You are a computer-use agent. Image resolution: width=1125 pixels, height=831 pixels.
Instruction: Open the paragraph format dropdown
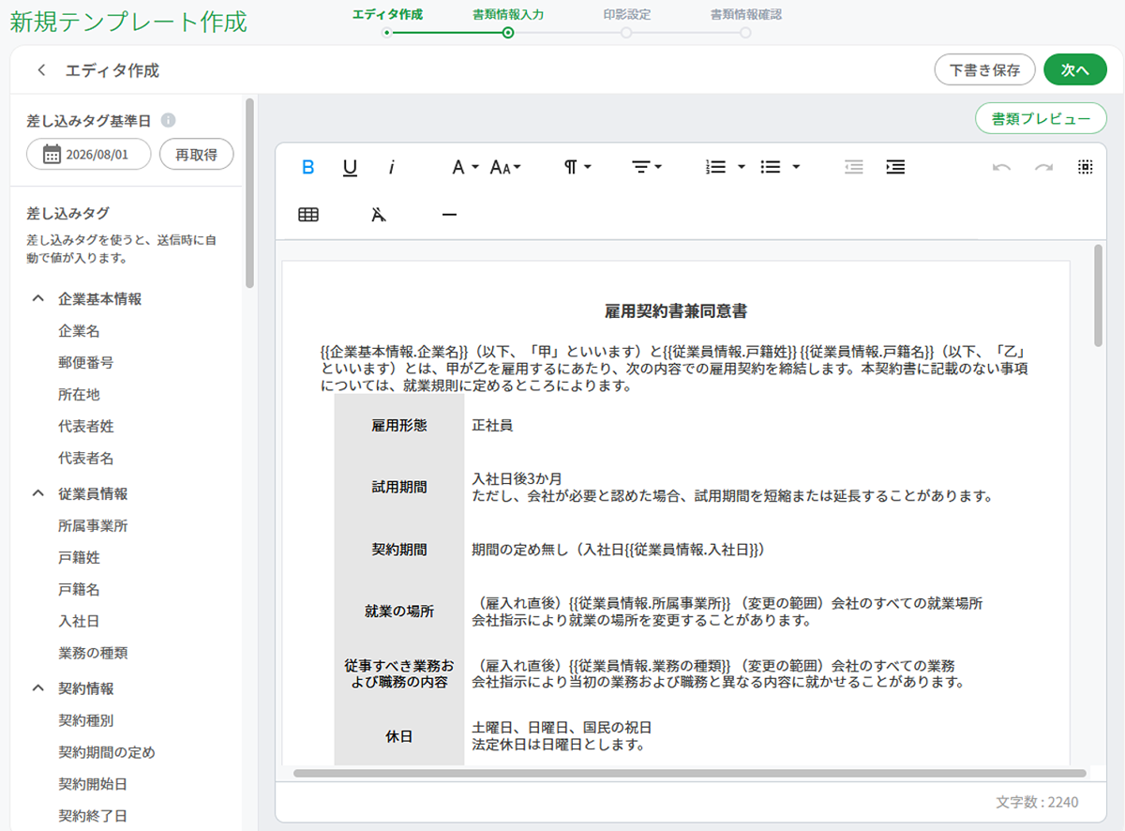pyautogui.click(x=577, y=167)
